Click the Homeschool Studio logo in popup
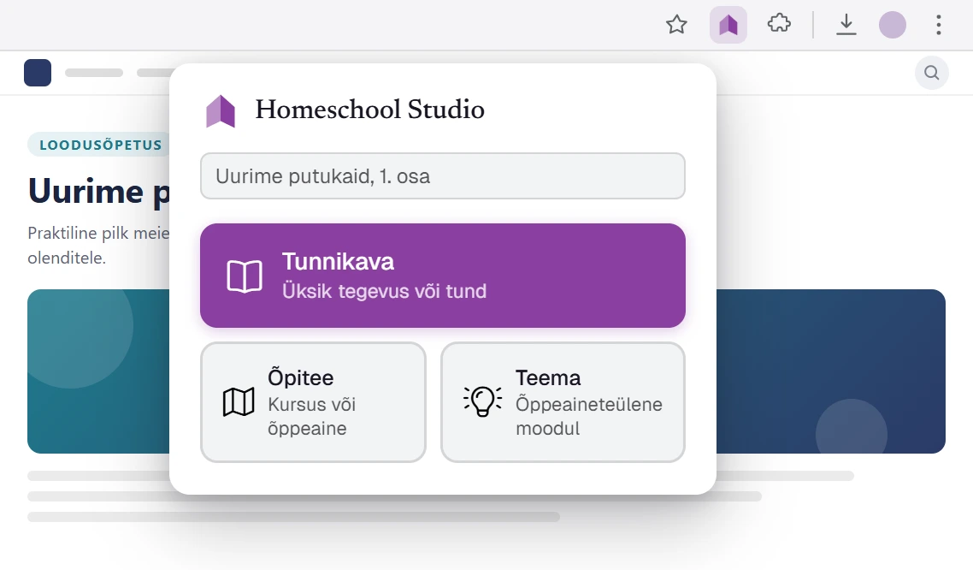The image size is (973, 570). [x=221, y=110]
